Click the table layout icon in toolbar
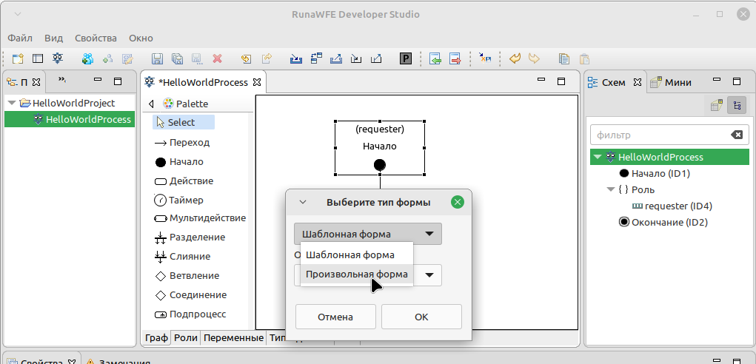The image size is (756, 364). (x=38, y=58)
